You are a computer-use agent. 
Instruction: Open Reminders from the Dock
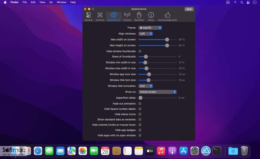(127, 151)
